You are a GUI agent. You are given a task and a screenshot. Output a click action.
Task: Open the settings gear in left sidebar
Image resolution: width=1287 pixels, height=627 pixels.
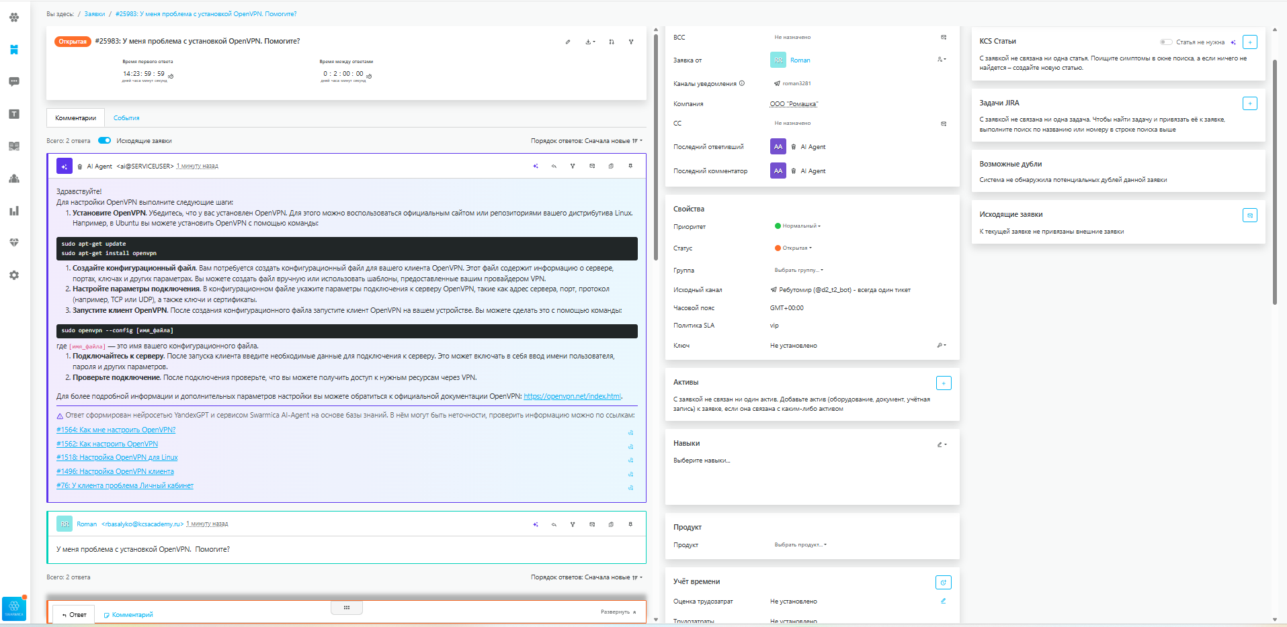tap(14, 275)
